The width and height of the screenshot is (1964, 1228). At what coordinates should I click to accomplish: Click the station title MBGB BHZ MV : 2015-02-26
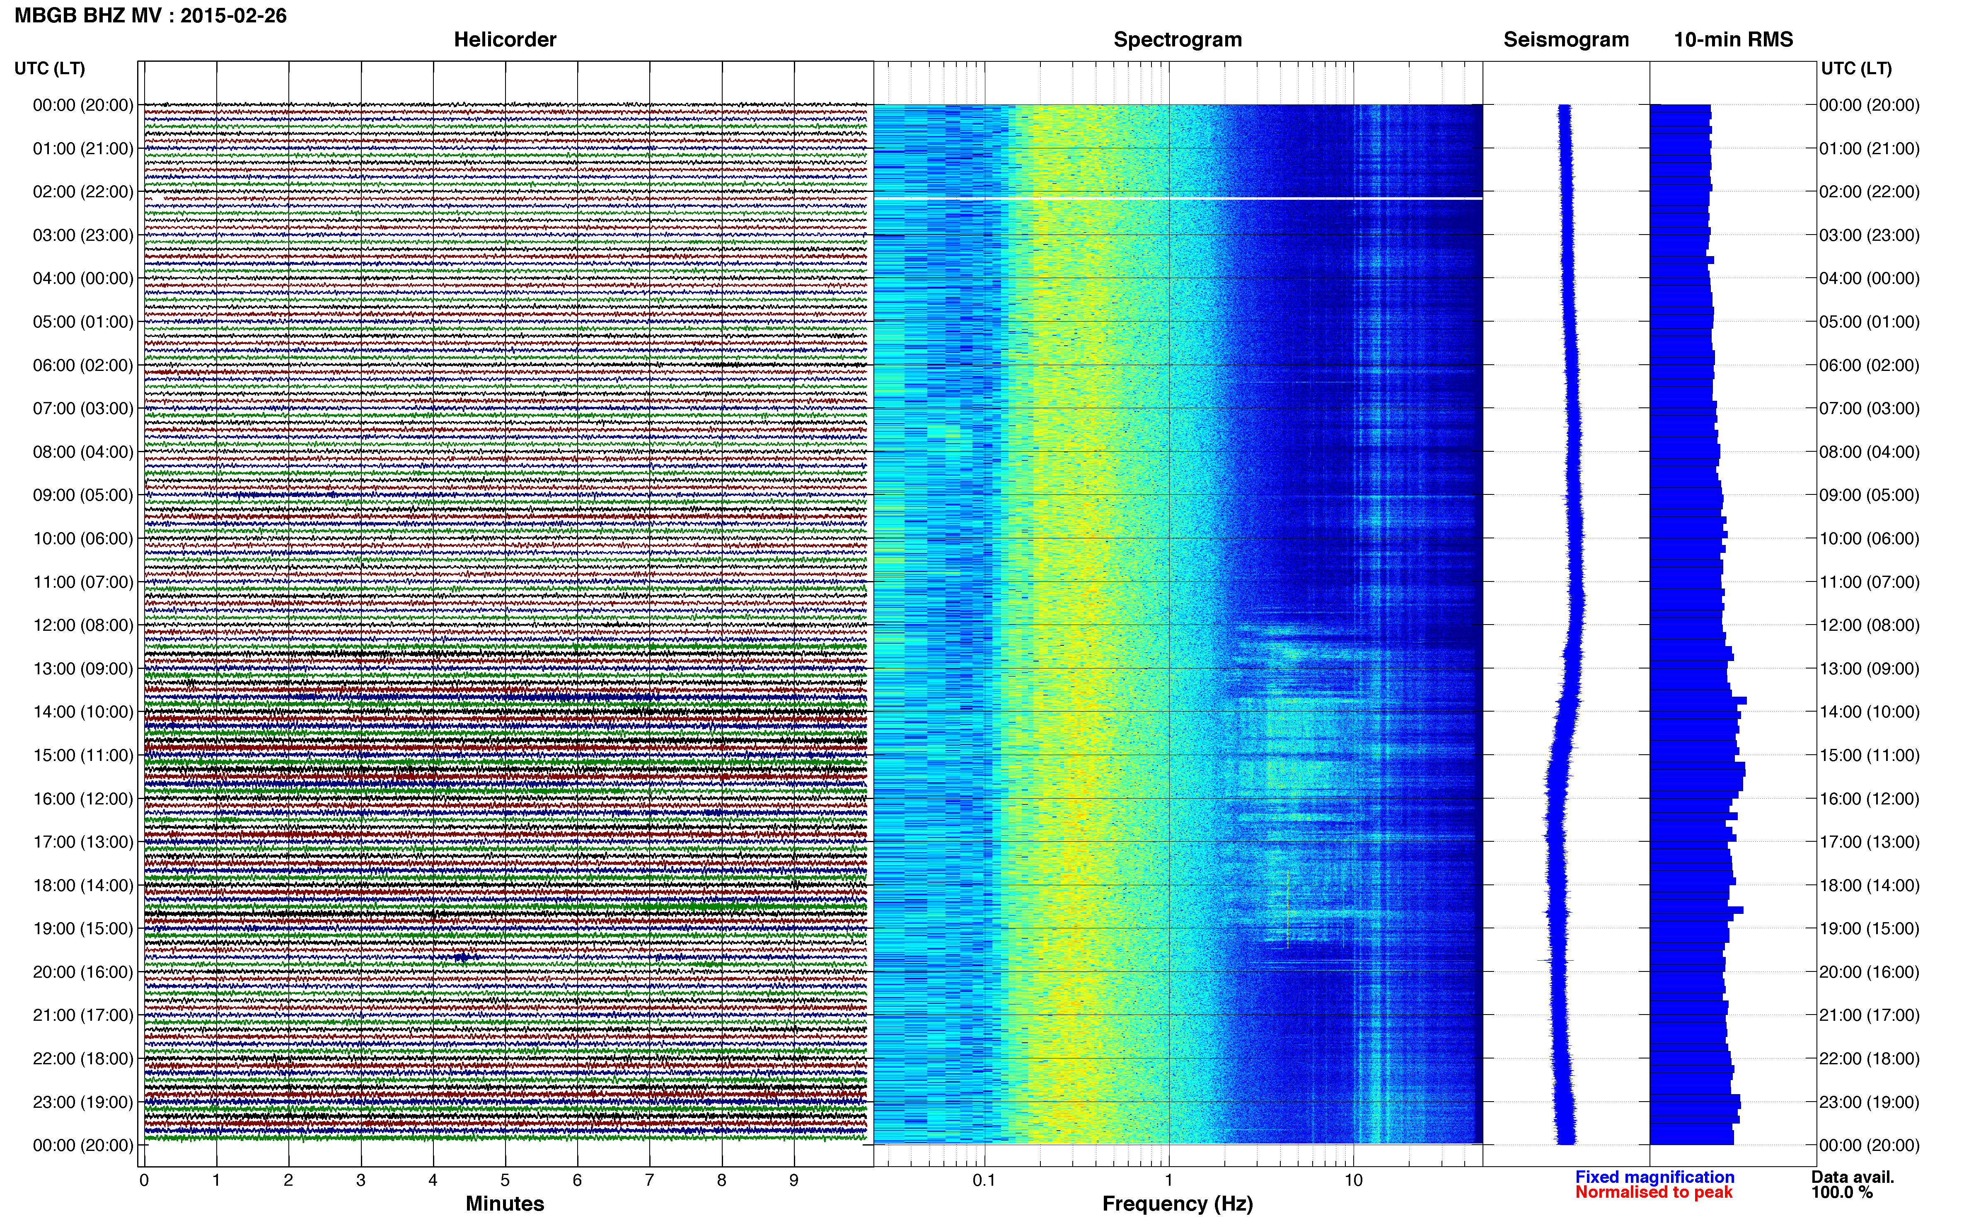pos(150,15)
